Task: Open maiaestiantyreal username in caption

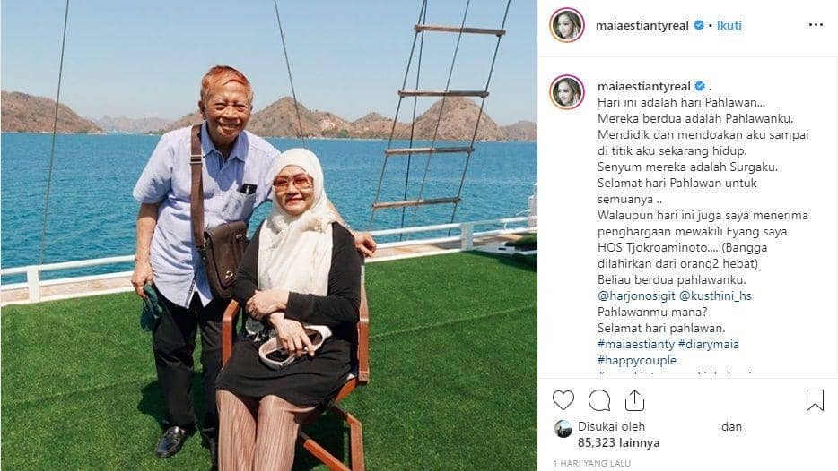Action: coord(644,87)
